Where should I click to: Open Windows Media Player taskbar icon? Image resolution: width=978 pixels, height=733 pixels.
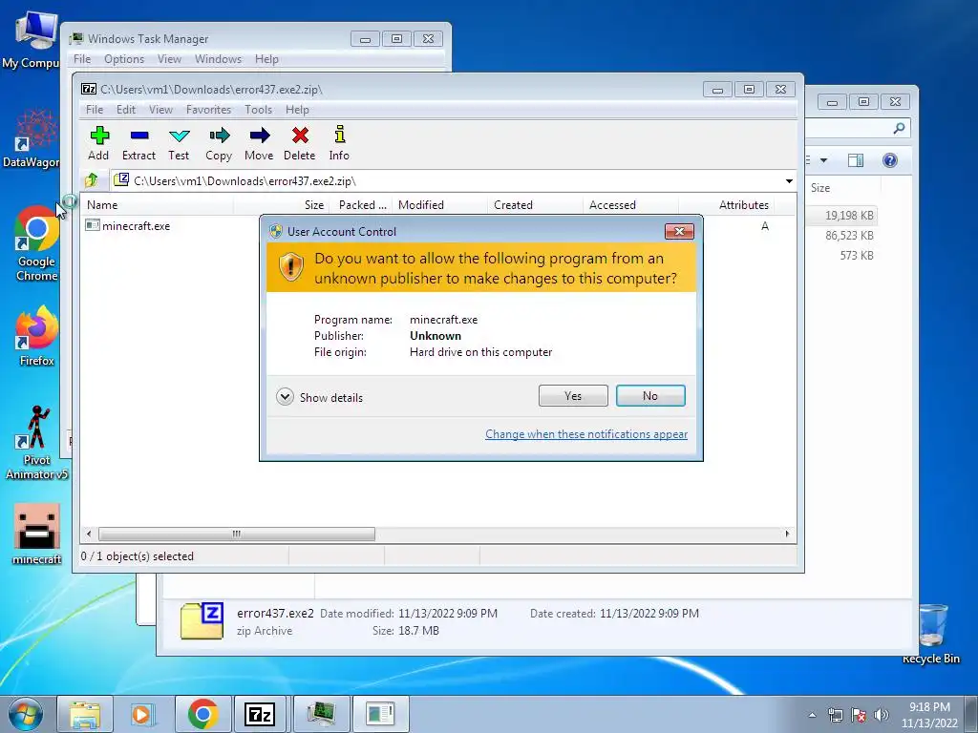142,714
